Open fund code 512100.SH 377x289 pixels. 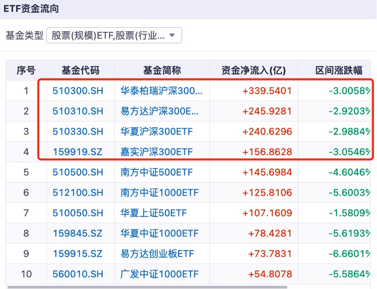pyautogui.click(x=78, y=193)
